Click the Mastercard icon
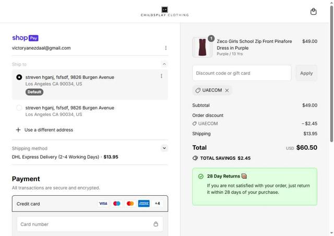The width and height of the screenshot is (334, 236). [130, 204]
